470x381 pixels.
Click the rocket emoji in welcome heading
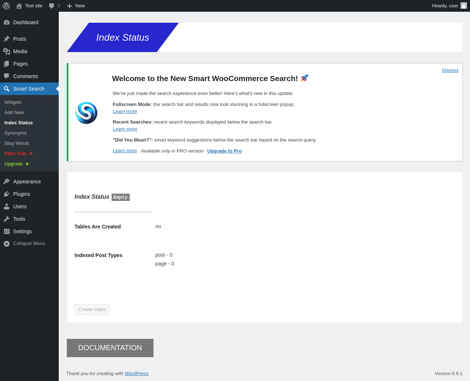304,78
